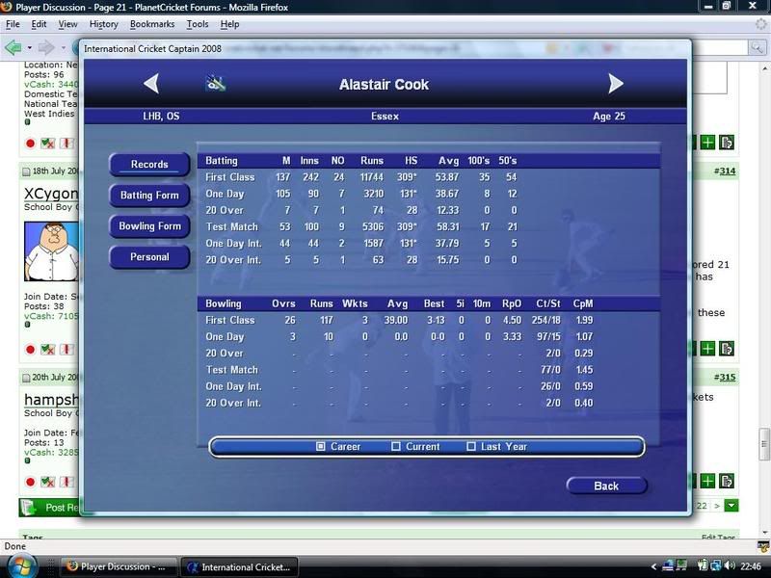
Task: Click the red status dot in XCygon's post
Action: tap(30, 350)
